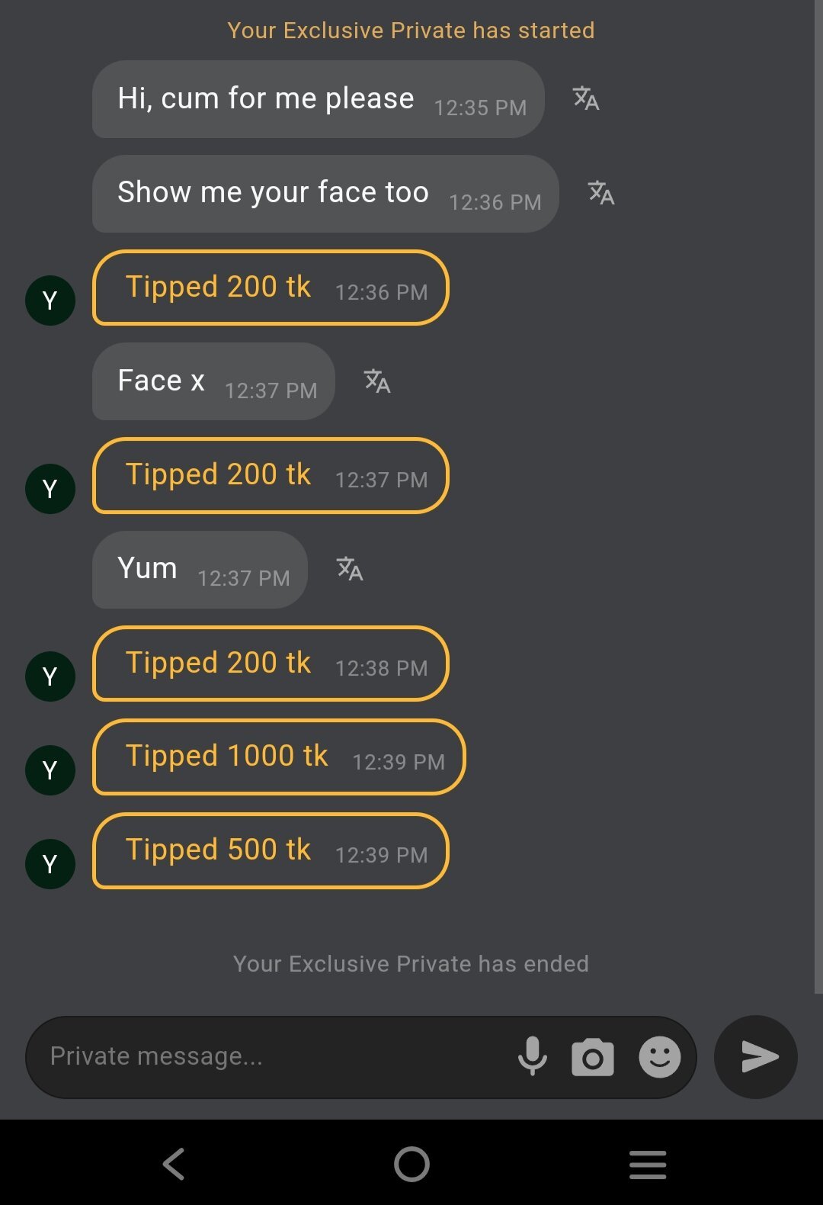Send the private message

tap(756, 1057)
